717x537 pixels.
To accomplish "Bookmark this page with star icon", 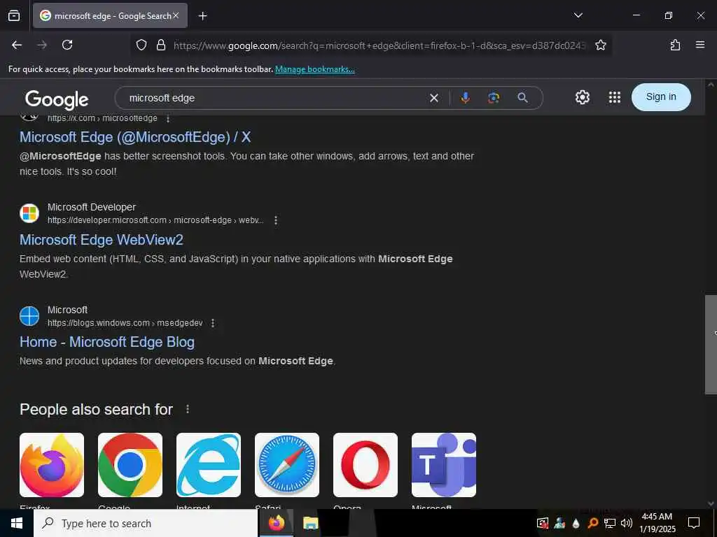I will (600, 45).
